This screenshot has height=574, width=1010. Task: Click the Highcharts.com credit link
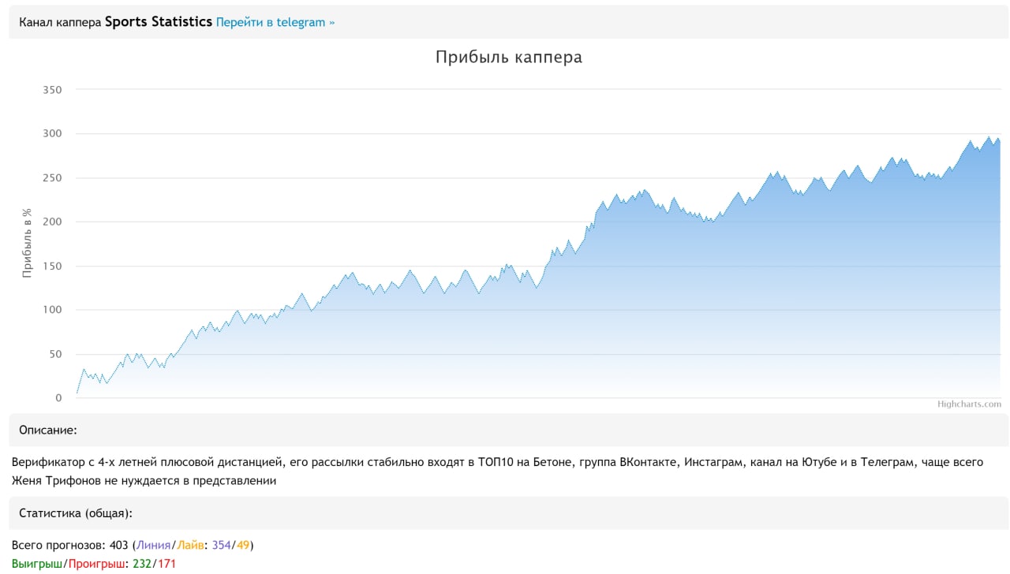pyautogui.click(x=969, y=404)
